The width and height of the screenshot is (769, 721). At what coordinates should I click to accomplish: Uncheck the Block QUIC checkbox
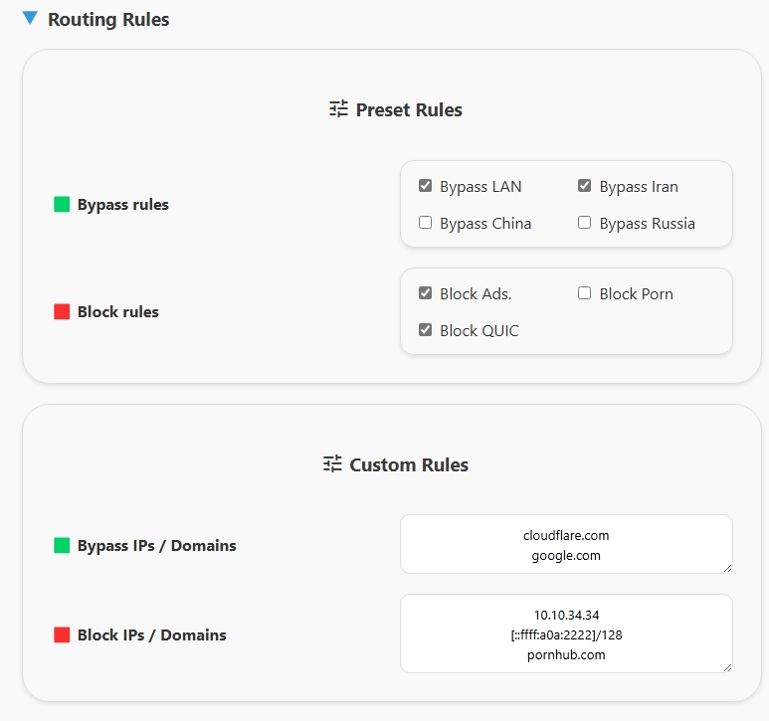point(425,330)
